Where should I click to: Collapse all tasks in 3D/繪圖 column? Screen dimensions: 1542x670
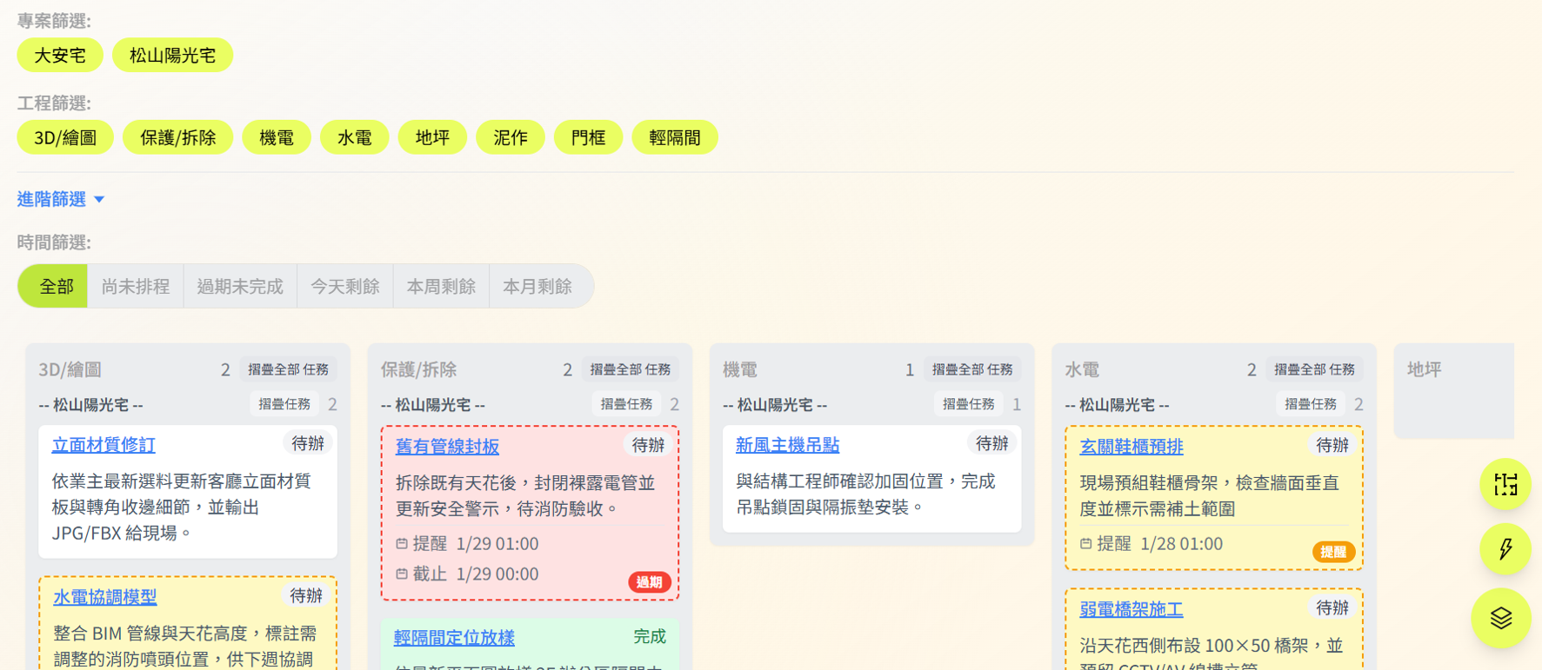[288, 369]
